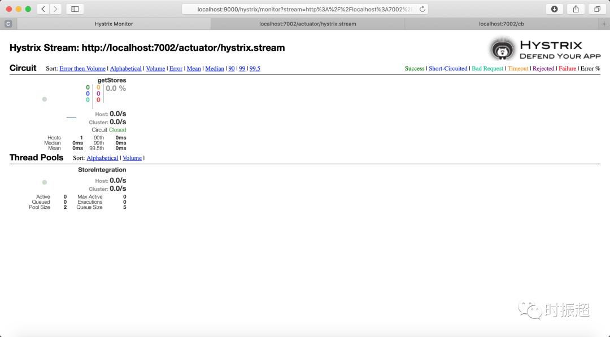The height and width of the screenshot is (337, 610).
Task: Click the '99.5th' latency label
Action: pyautogui.click(x=97, y=148)
